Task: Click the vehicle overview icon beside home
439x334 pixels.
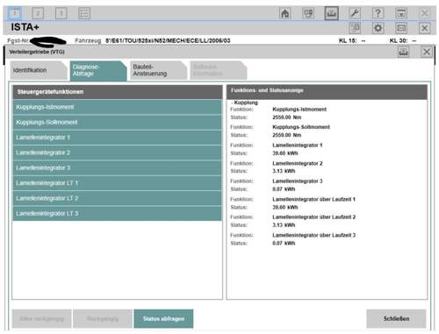Action: point(308,13)
